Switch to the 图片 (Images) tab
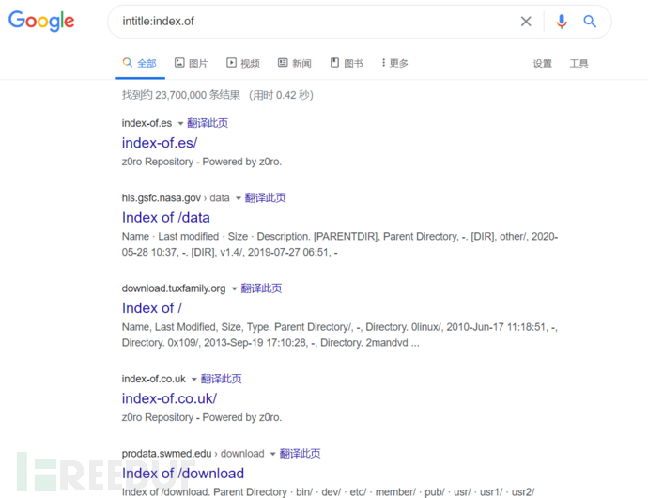 [x=191, y=63]
